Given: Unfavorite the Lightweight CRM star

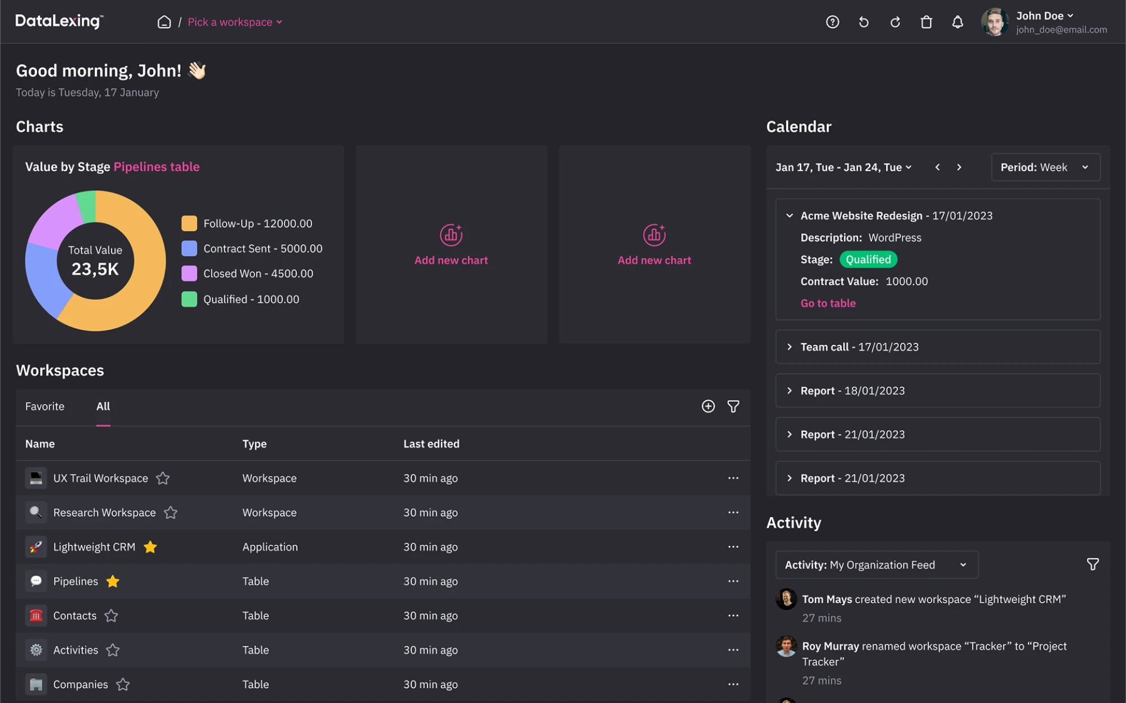Looking at the screenshot, I should click(x=150, y=547).
